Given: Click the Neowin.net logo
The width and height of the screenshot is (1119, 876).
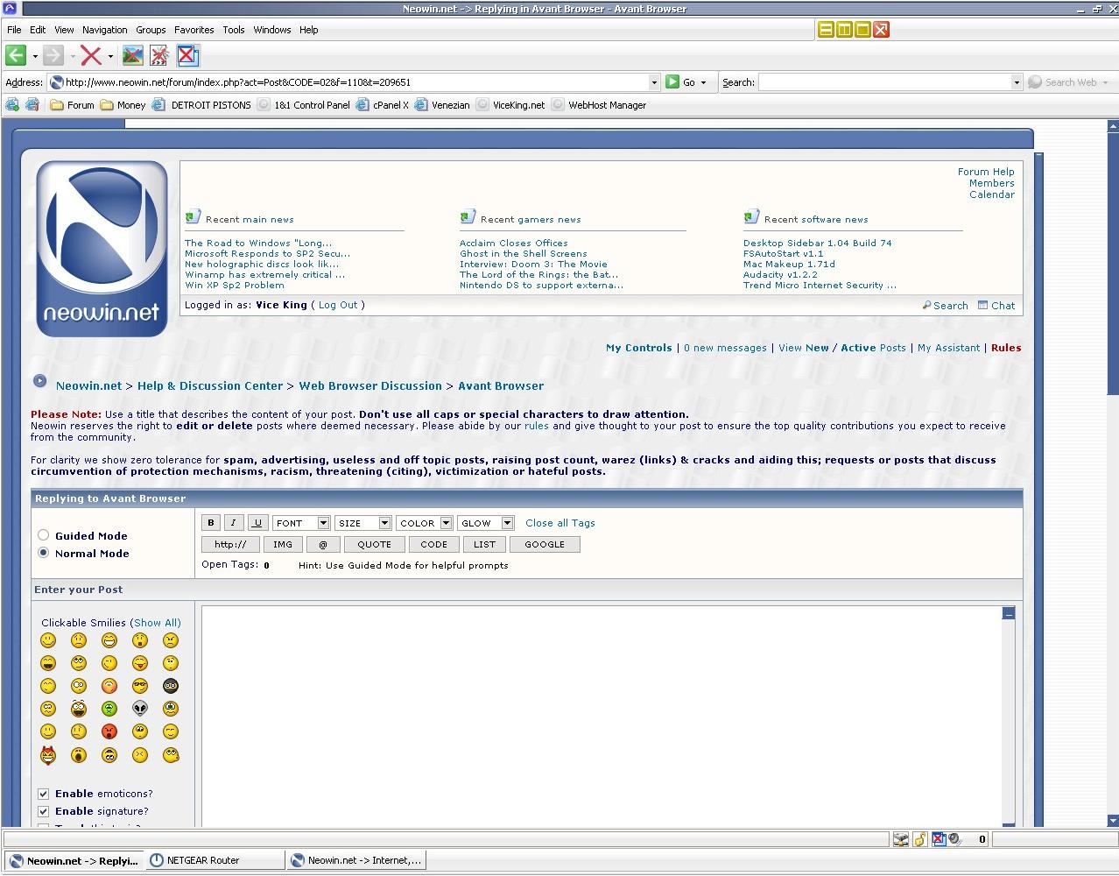Looking at the screenshot, I should (x=102, y=249).
